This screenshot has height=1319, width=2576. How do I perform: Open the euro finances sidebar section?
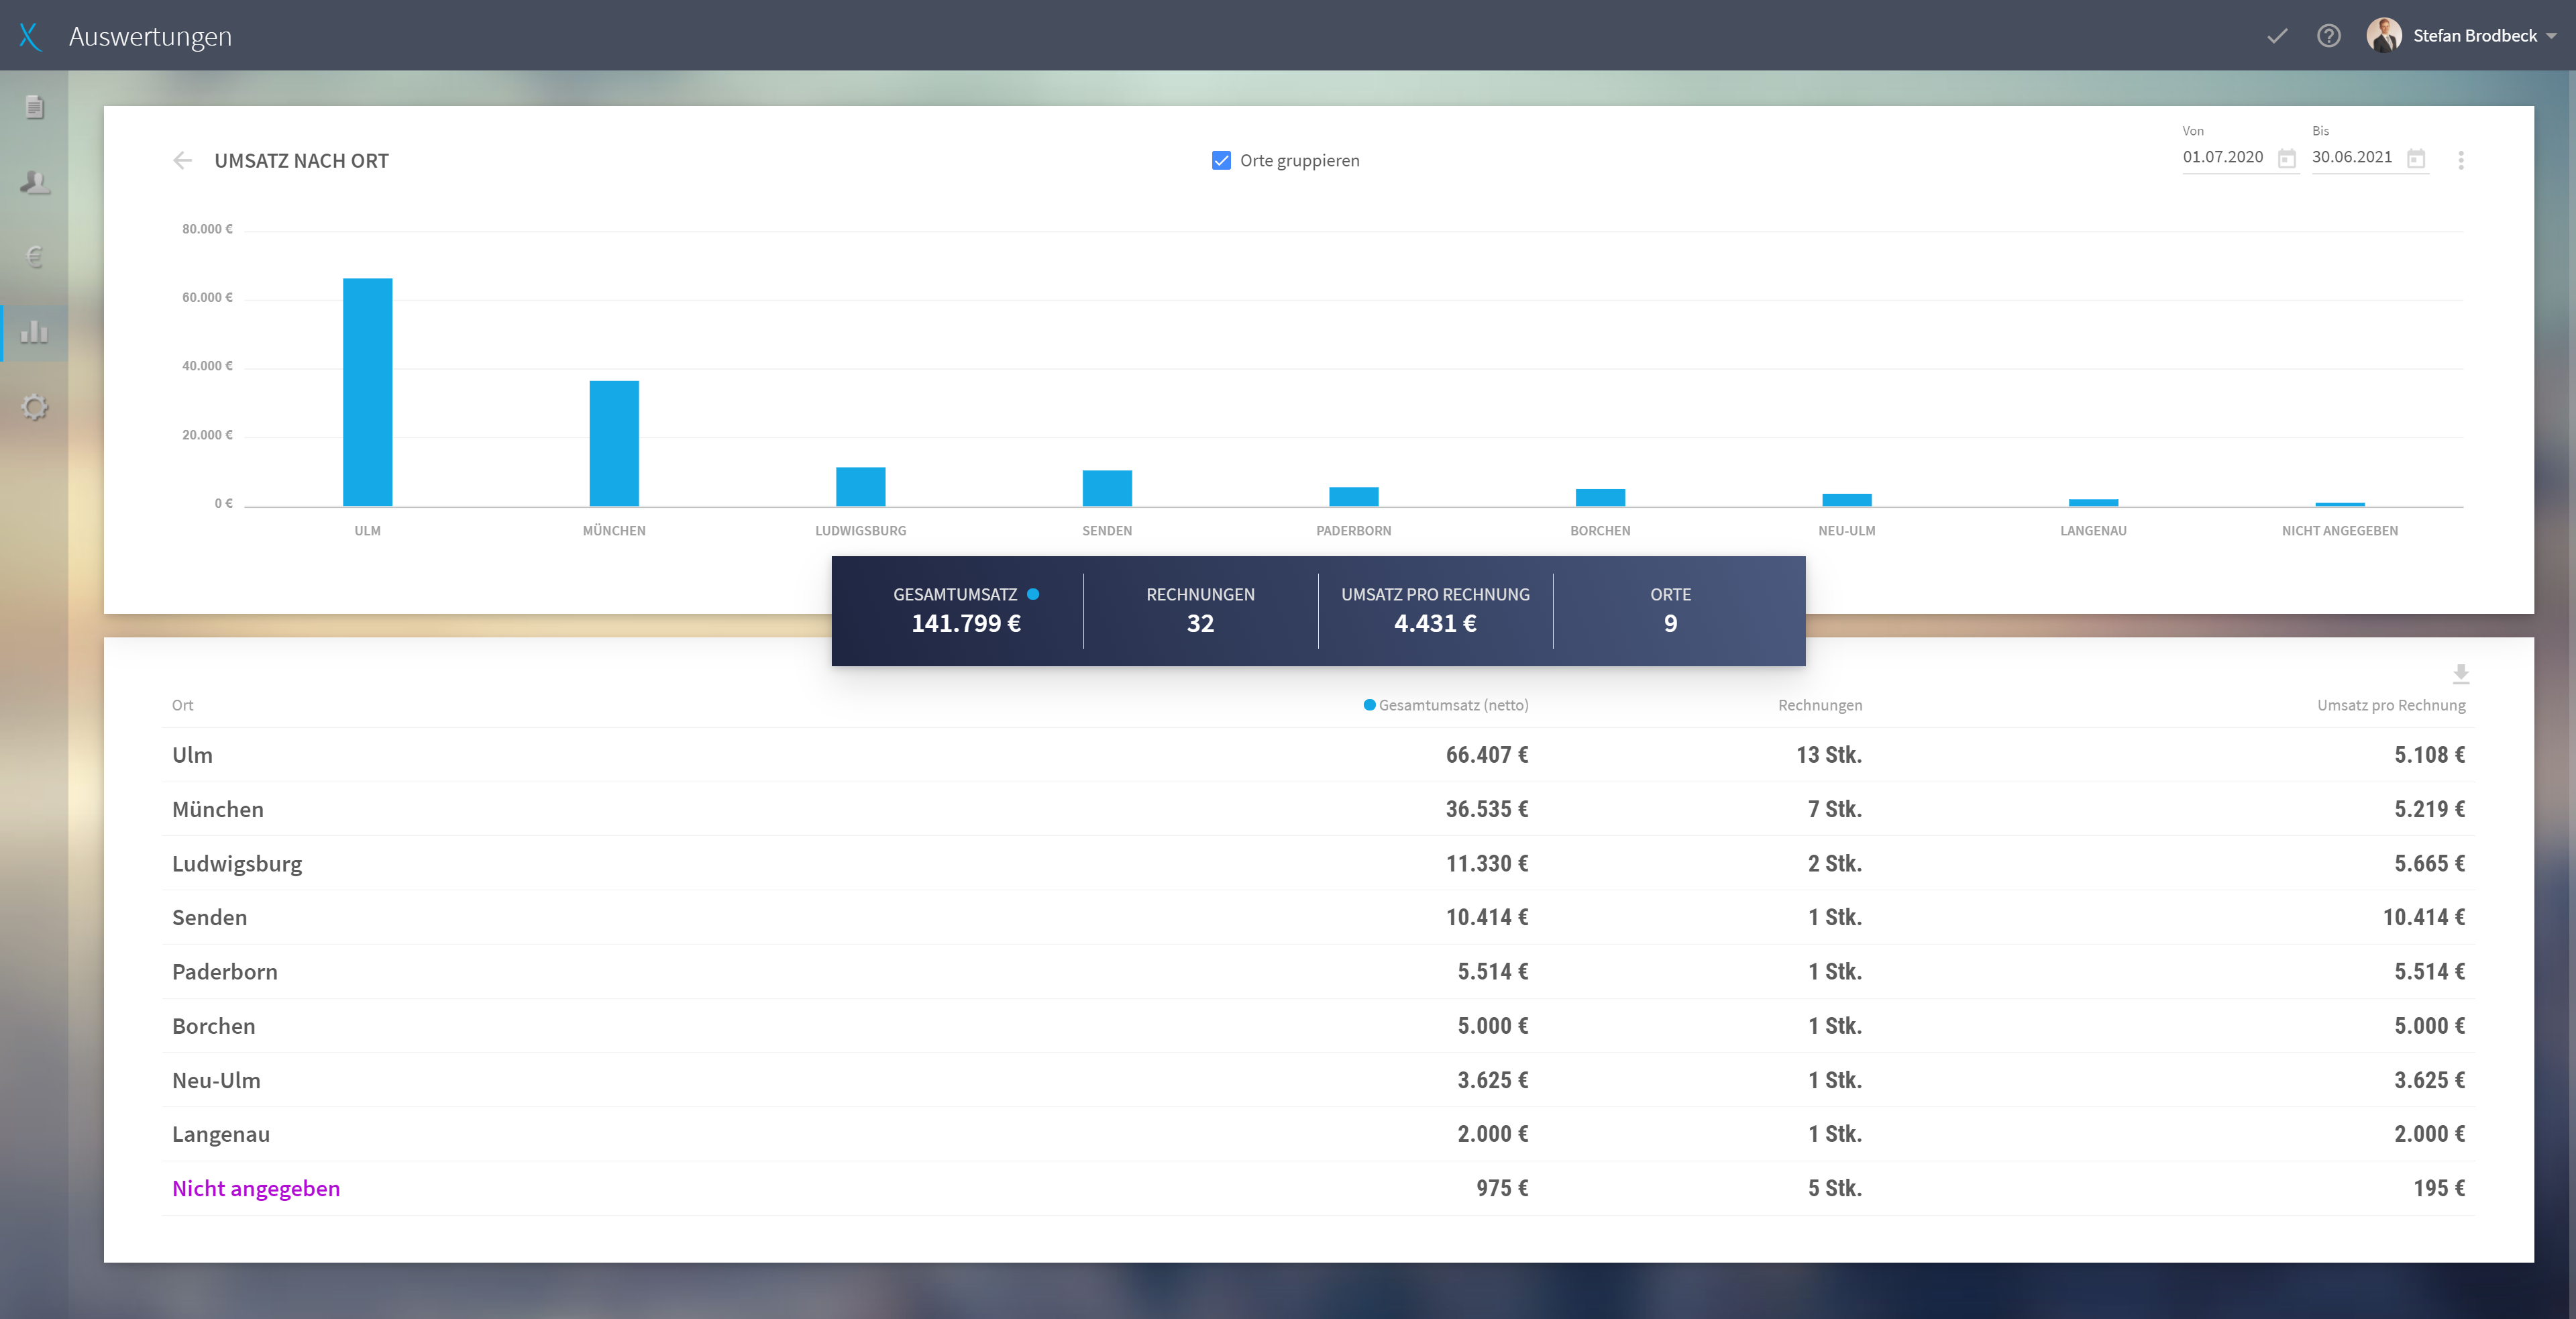click(x=34, y=257)
